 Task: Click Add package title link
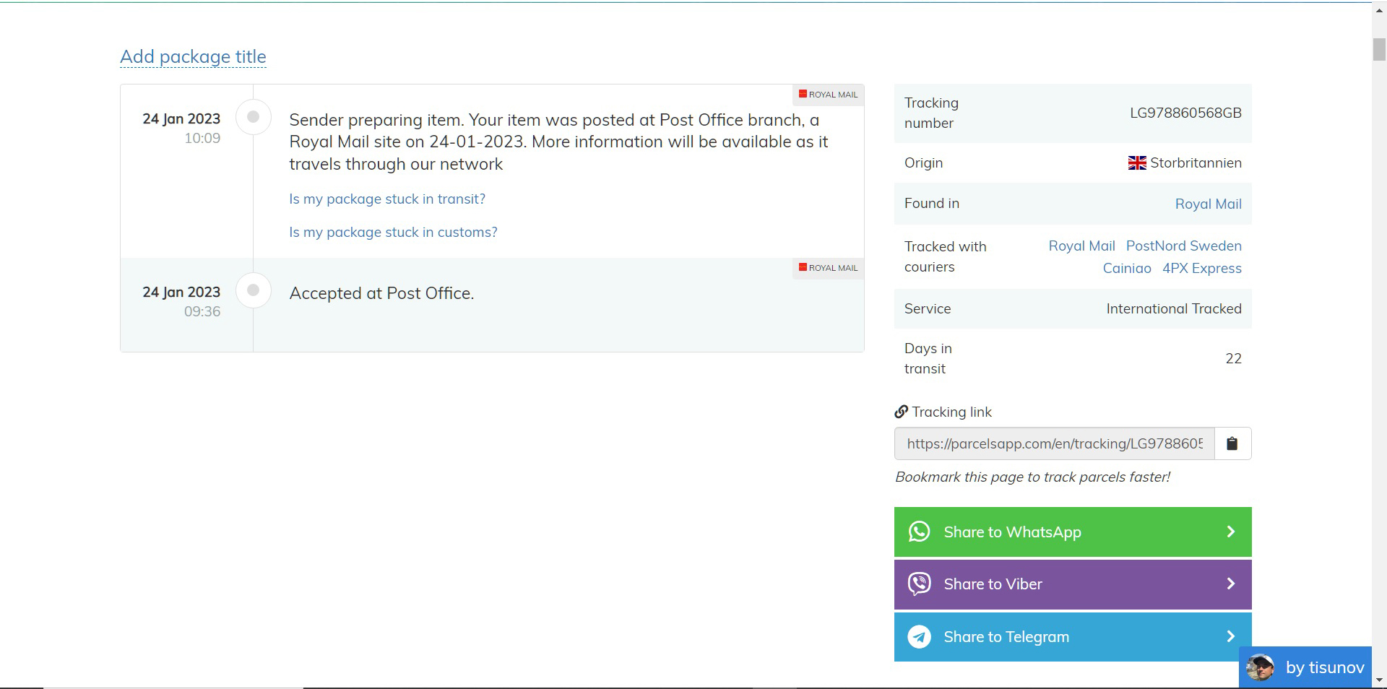tap(193, 57)
